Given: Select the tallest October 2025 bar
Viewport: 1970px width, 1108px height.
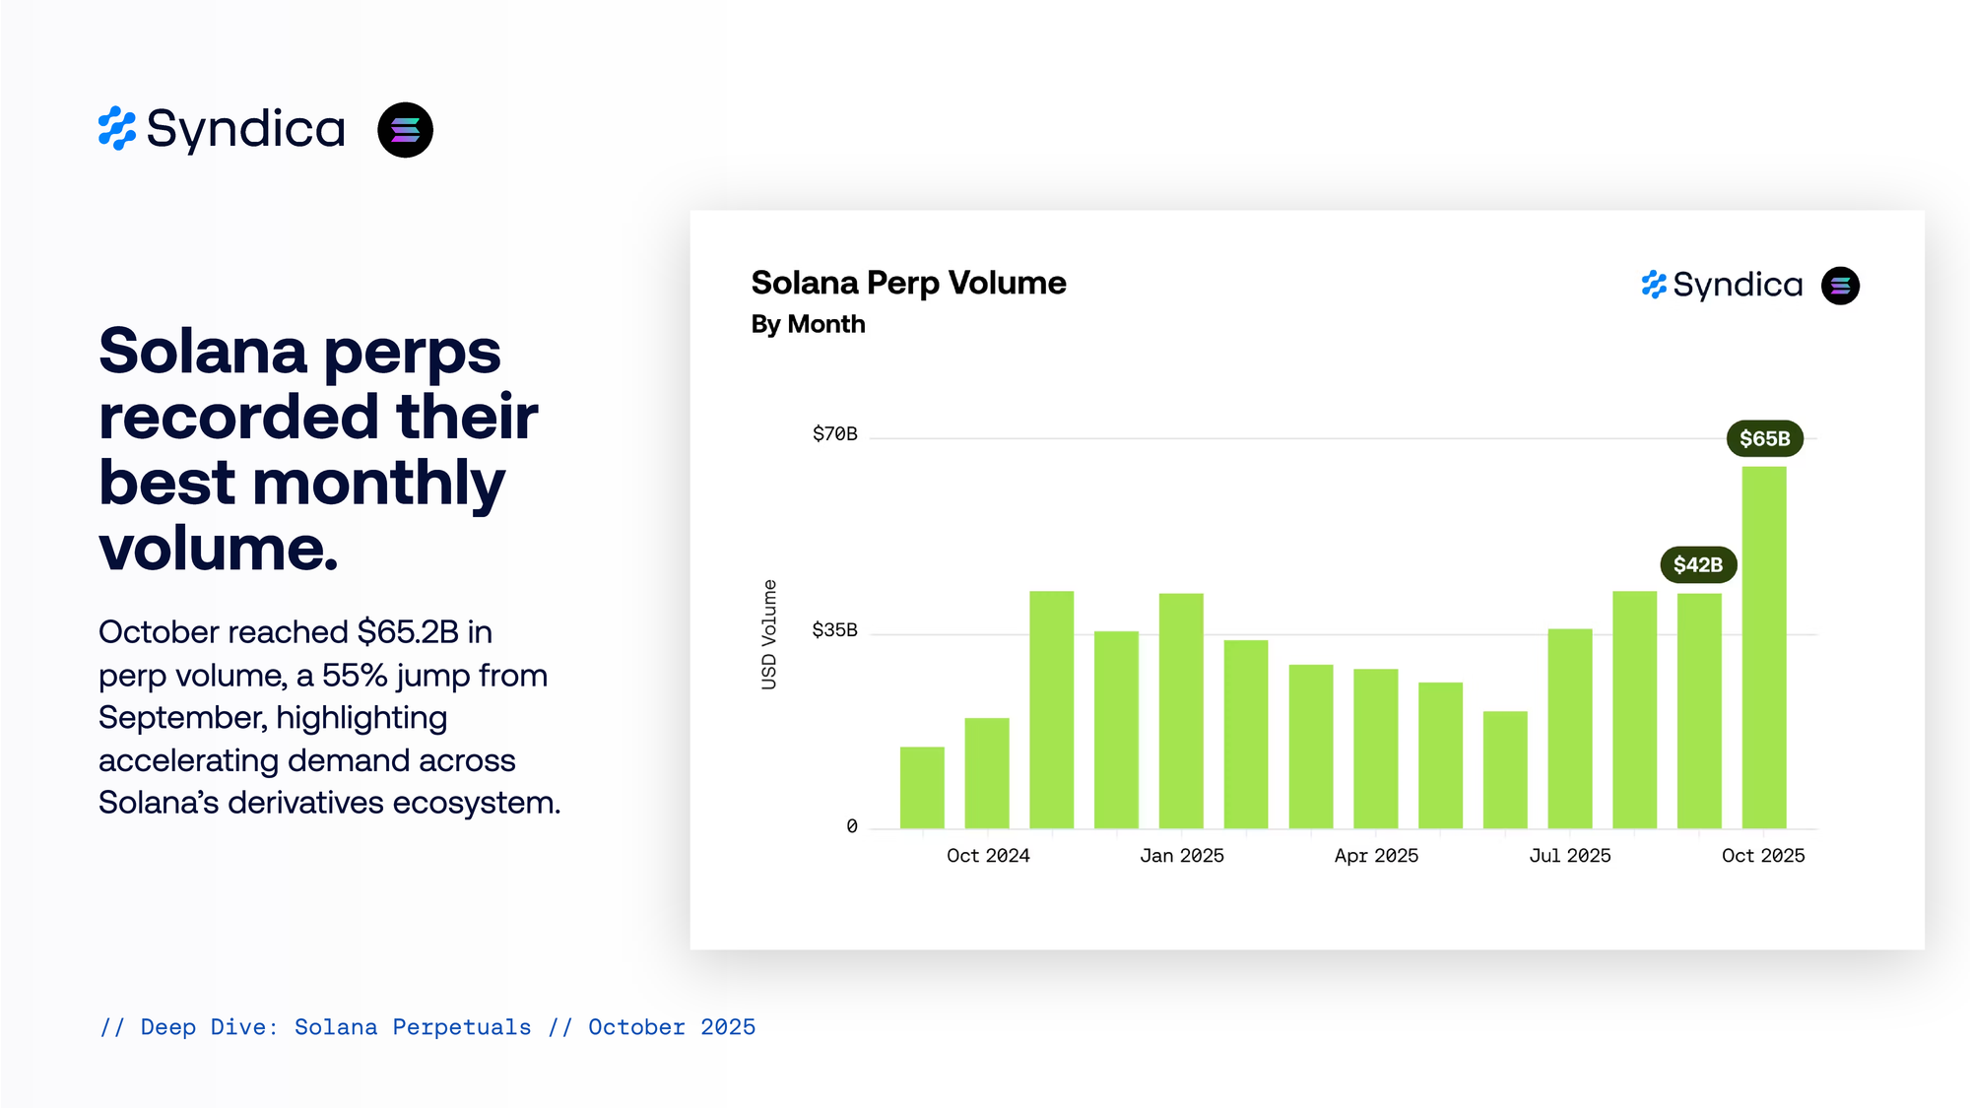Looking at the screenshot, I should (1763, 647).
